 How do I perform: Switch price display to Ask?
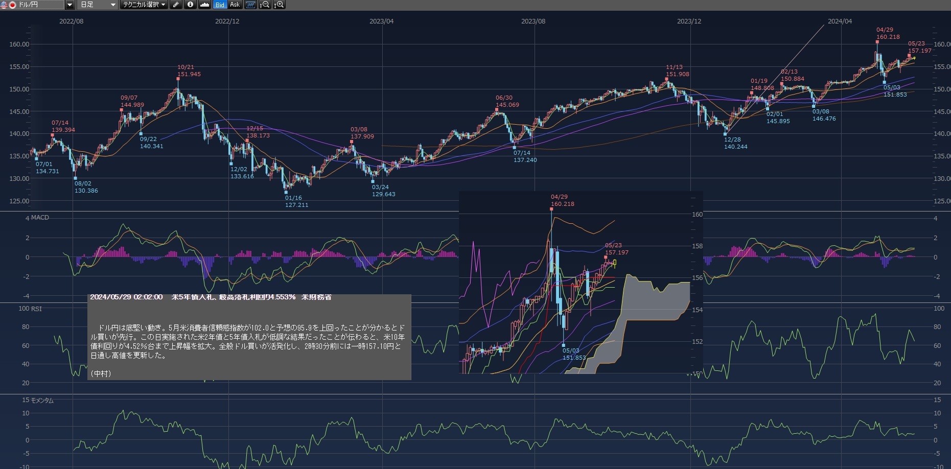(235, 5)
